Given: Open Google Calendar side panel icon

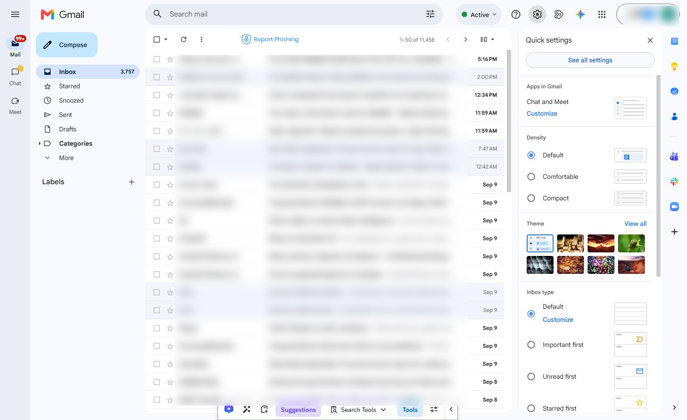Looking at the screenshot, I should tap(674, 41).
